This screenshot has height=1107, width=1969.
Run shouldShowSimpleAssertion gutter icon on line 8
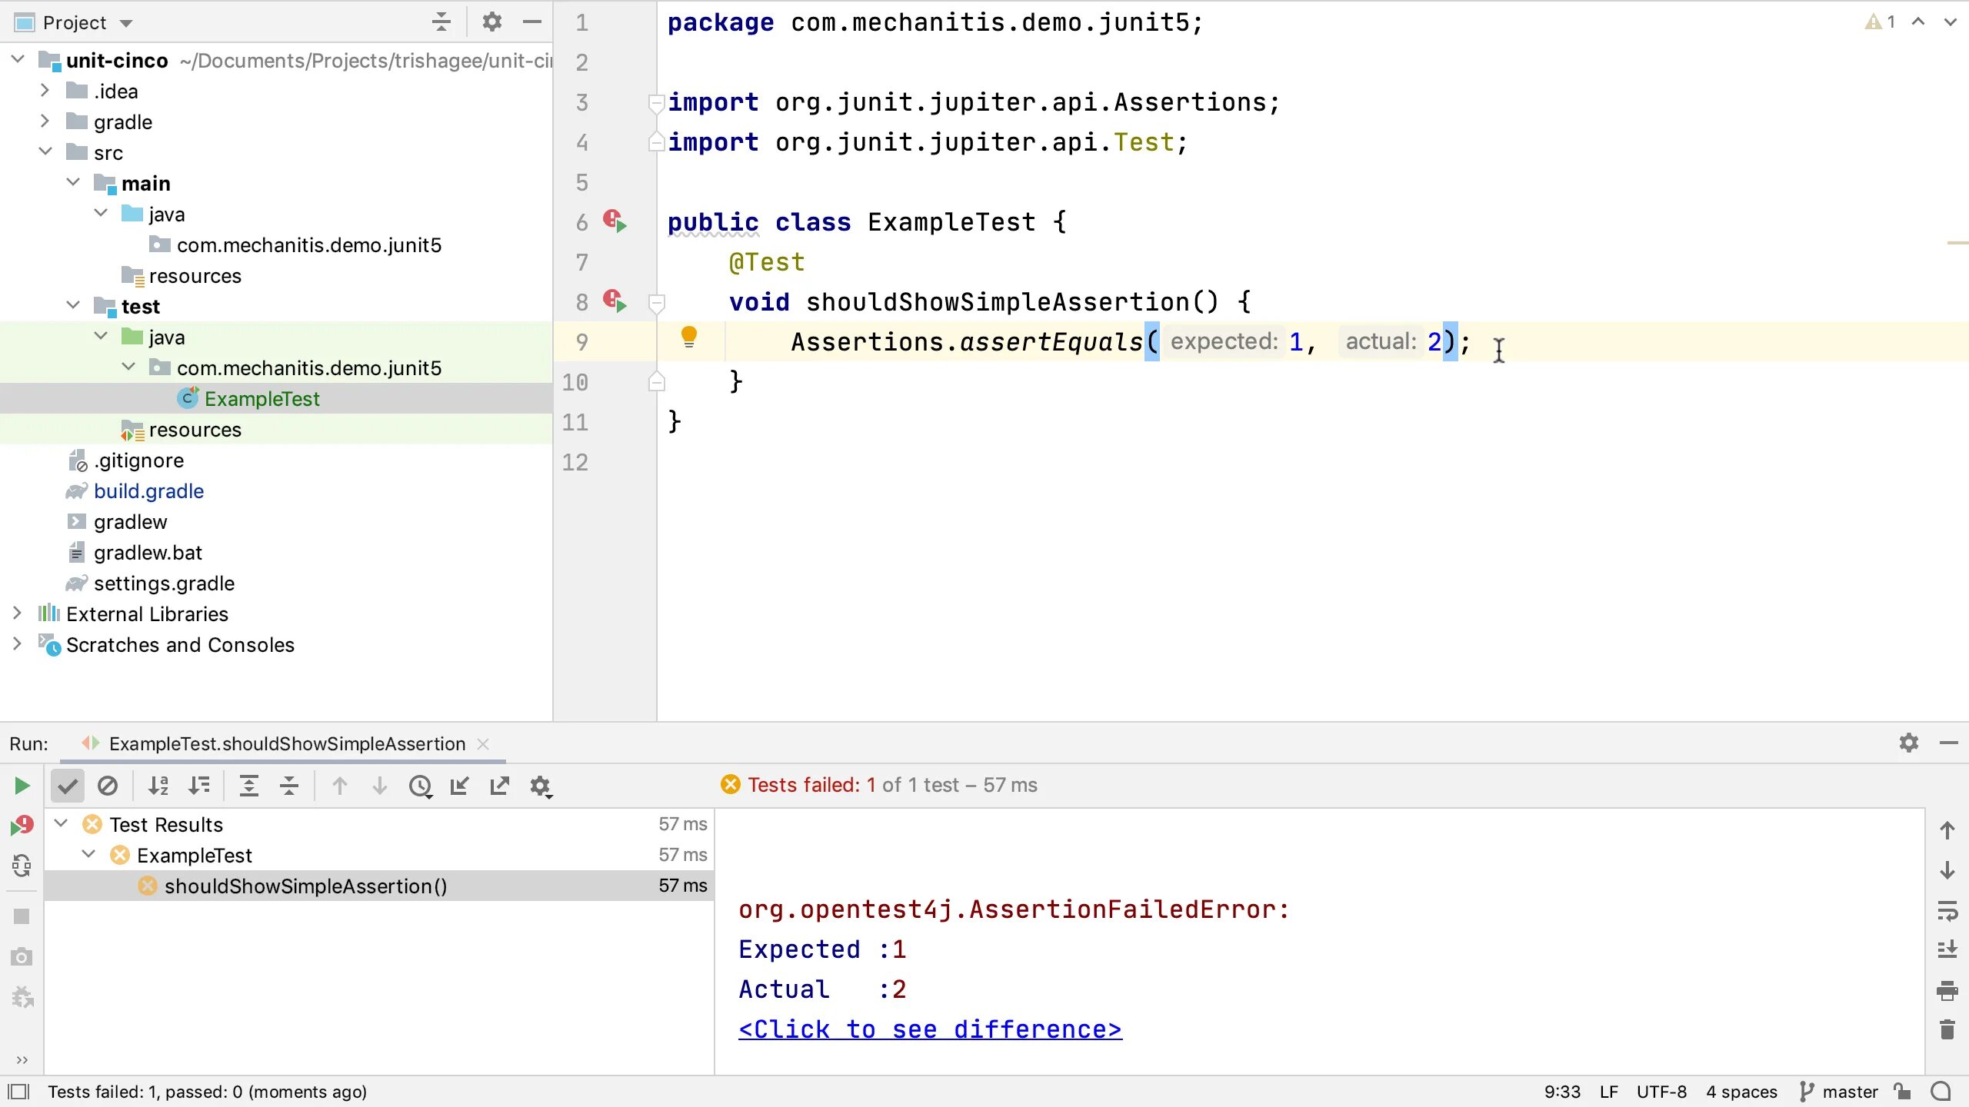tap(615, 301)
